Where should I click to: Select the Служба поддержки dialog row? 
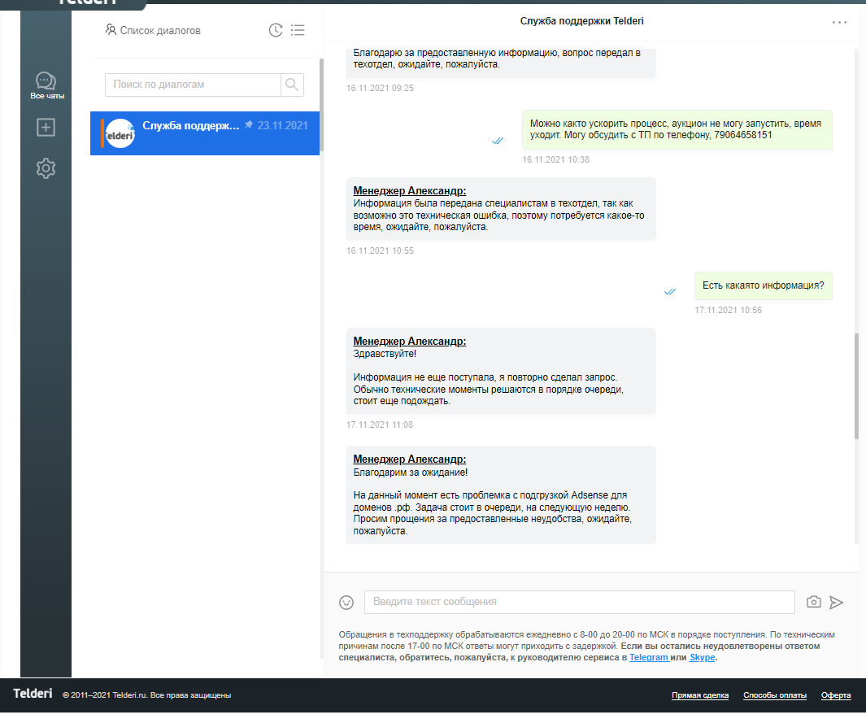(205, 133)
